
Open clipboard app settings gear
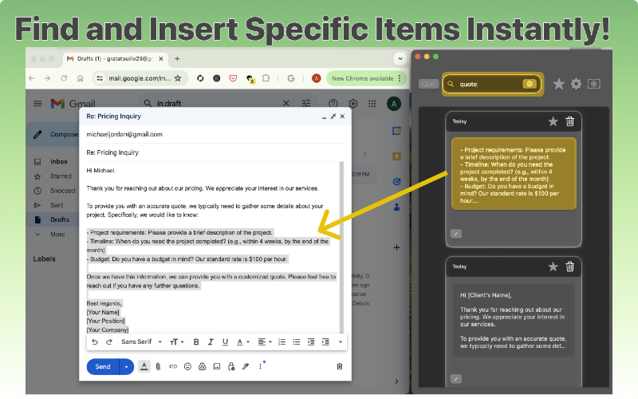pos(576,84)
